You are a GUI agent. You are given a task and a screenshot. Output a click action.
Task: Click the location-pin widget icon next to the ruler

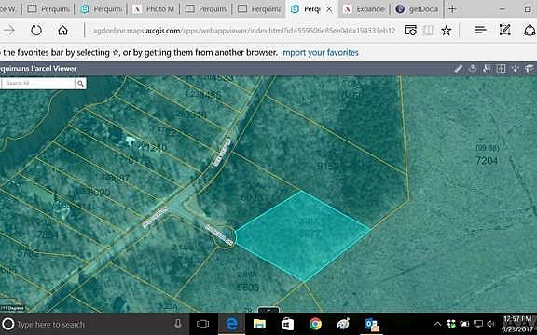(x=473, y=68)
